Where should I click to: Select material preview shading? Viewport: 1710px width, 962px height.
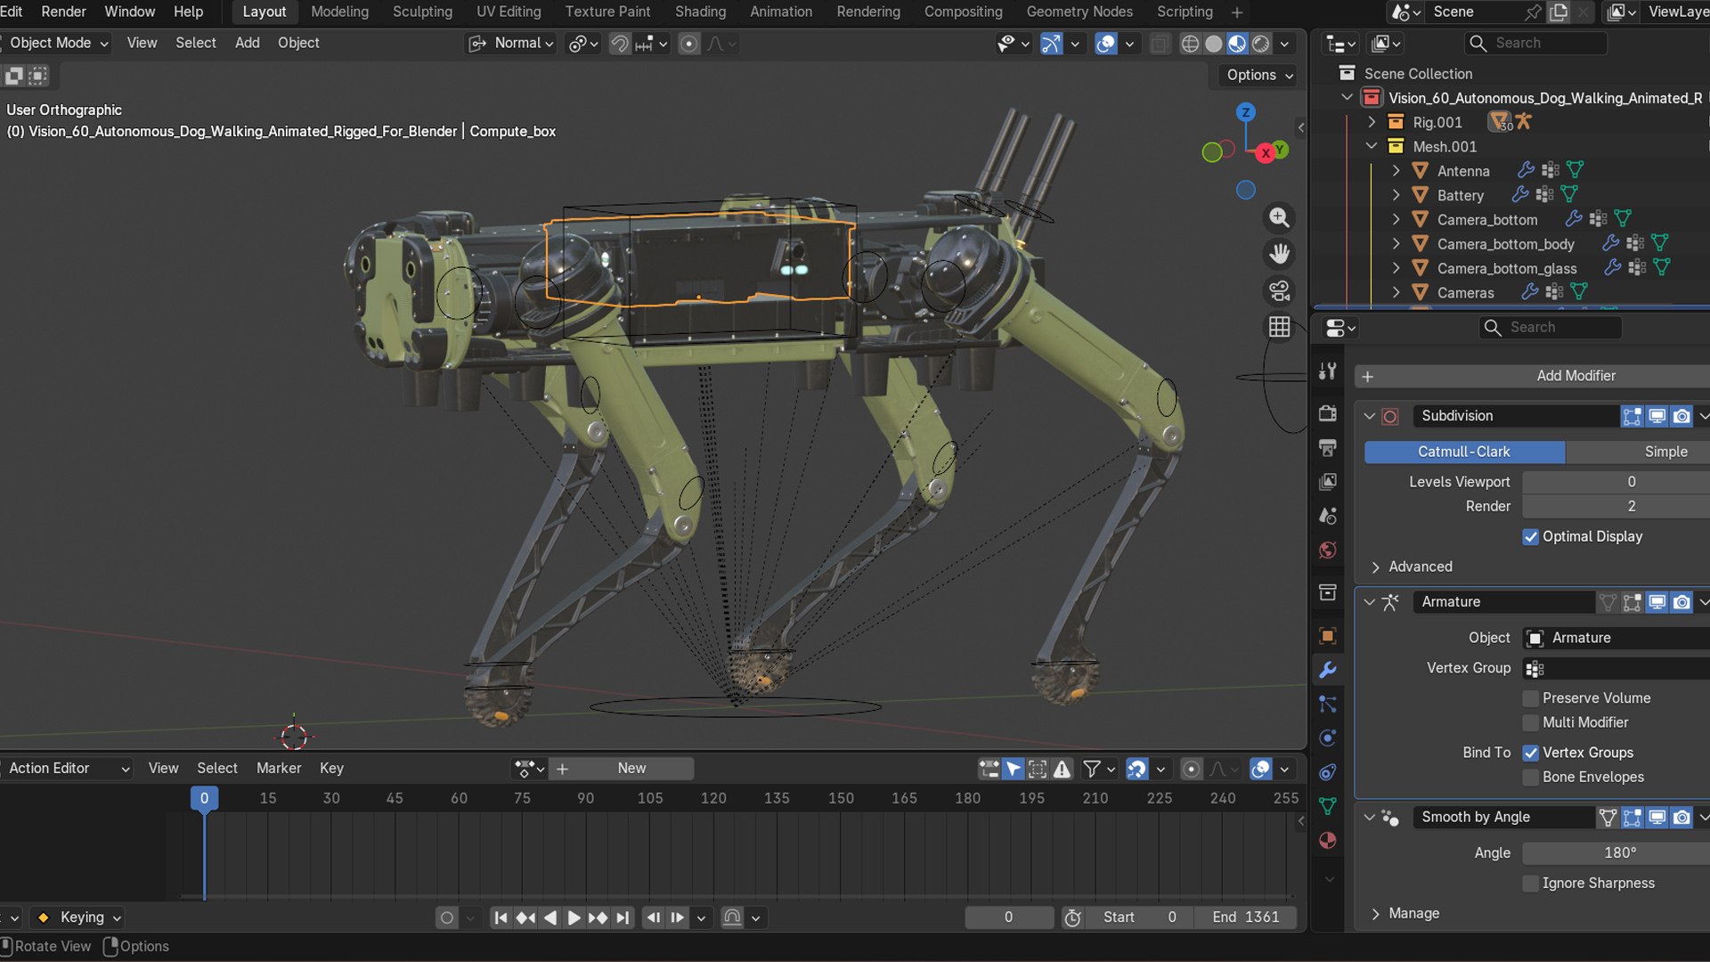pyautogui.click(x=1237, y=44)
